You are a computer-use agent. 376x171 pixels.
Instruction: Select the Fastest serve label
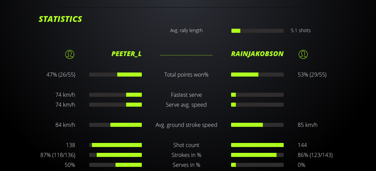click(186, 95)
